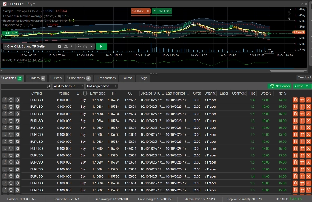Click the green Buy price button on chart
This screenshot has height=202, width=312.
click(162, 11)
